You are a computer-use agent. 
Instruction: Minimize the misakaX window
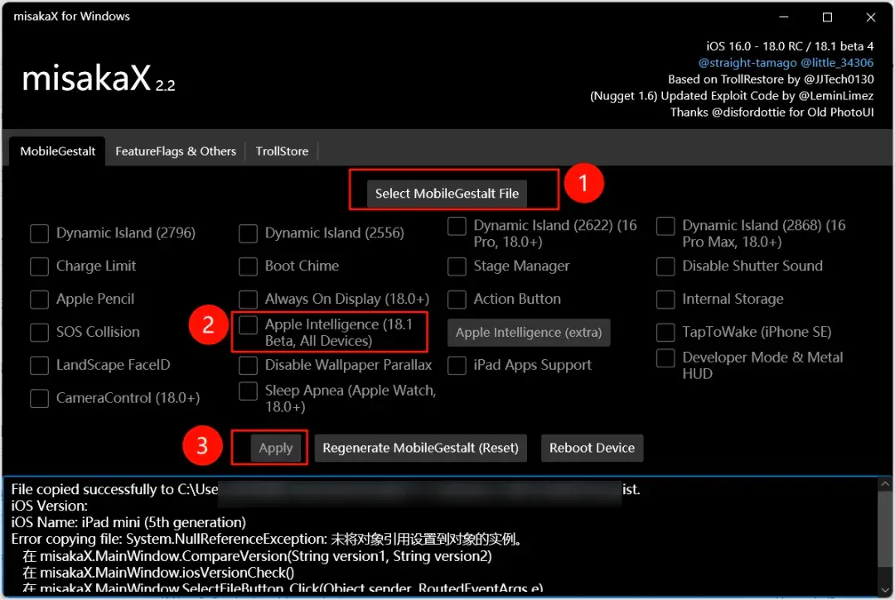tap(784, 17)
